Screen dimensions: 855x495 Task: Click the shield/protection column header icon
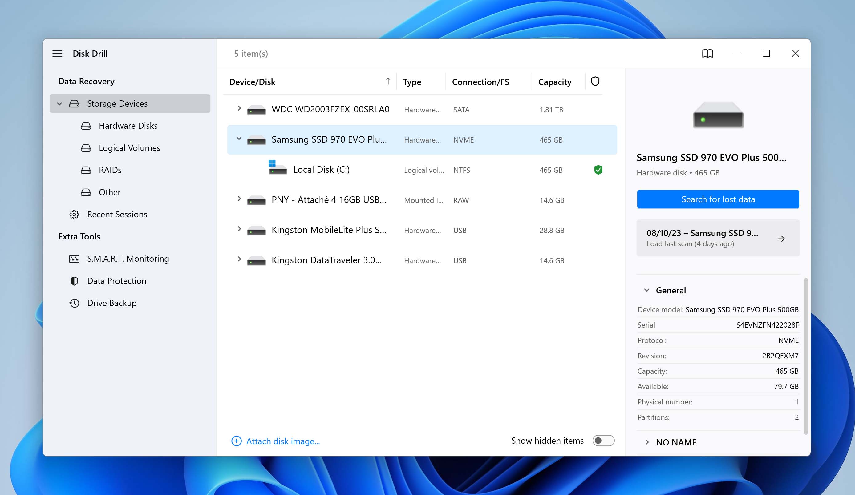pyautogui.click(x=596, y=81)
